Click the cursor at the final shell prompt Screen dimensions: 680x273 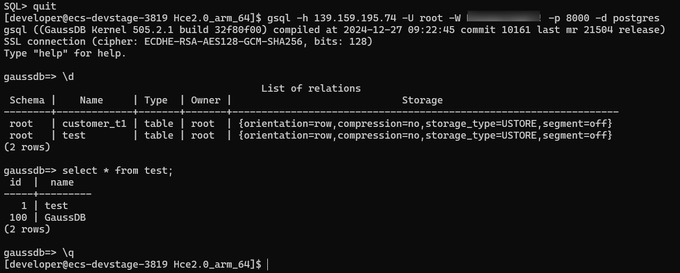pyautogui.click(x=268, y=264)
